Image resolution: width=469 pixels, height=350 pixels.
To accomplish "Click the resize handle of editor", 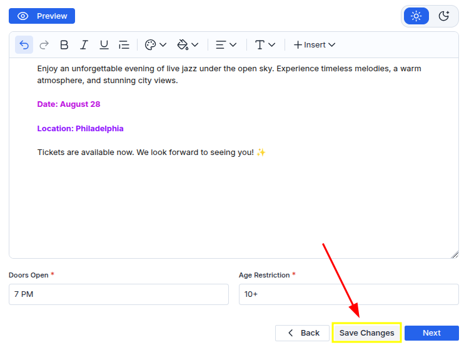I will point(455,254).
